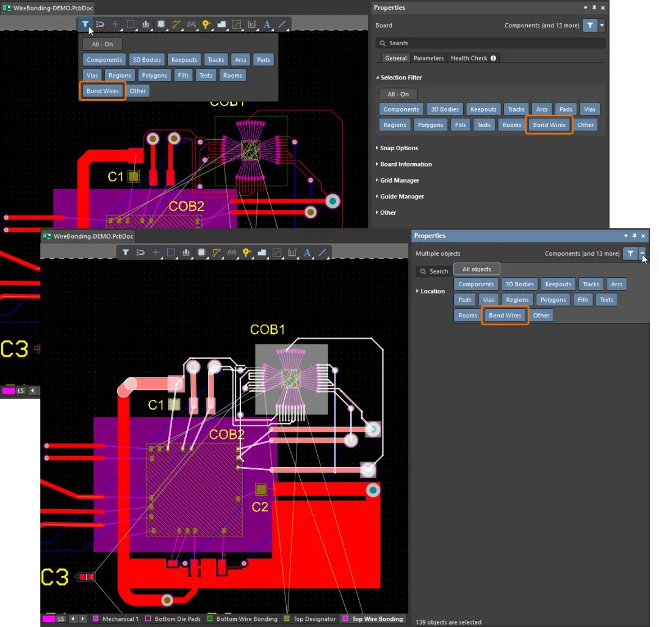Select the yellow pin icon in the lower toolbar
Image resolution: width=659 pixels, height=627 pixels.
[247, 252]
